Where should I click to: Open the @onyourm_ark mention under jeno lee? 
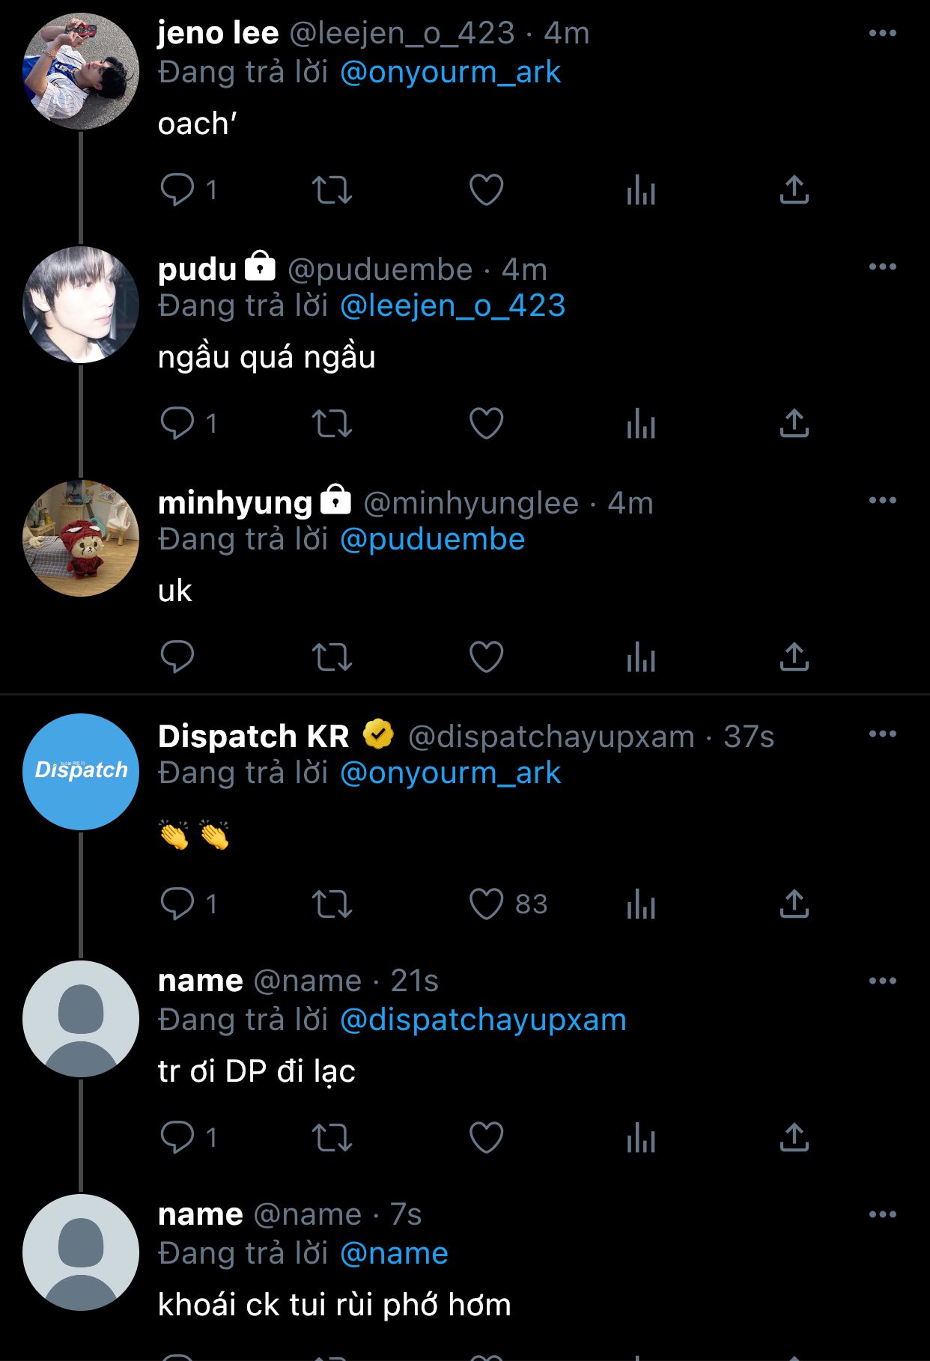450,72
